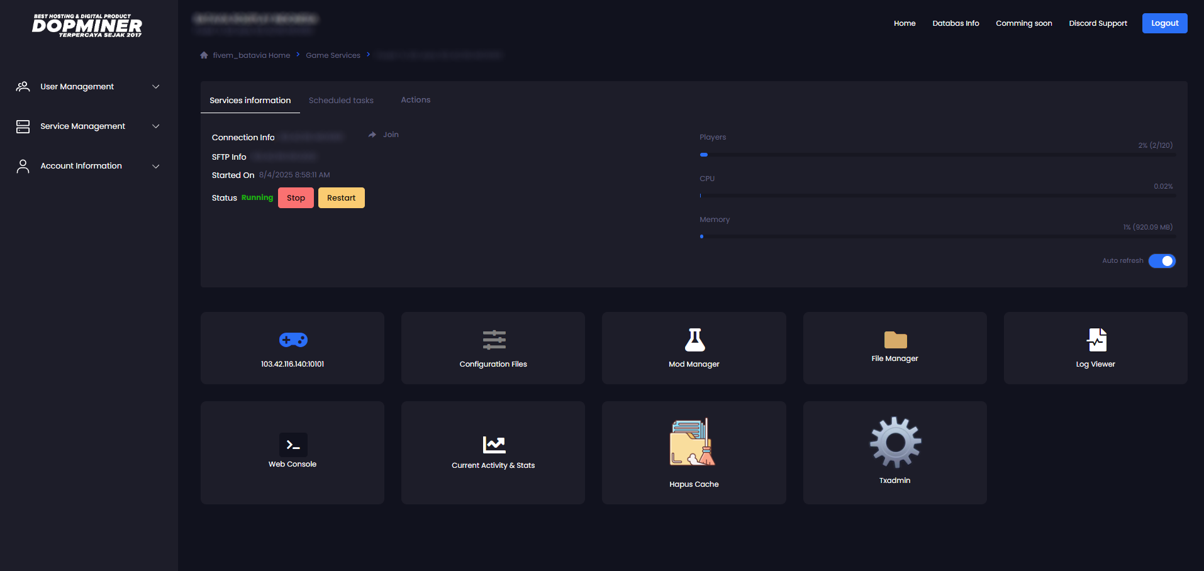Open Game Services breadcrumb link
Viewport: 1204px width, 571px height.
(x=333, y=55)
